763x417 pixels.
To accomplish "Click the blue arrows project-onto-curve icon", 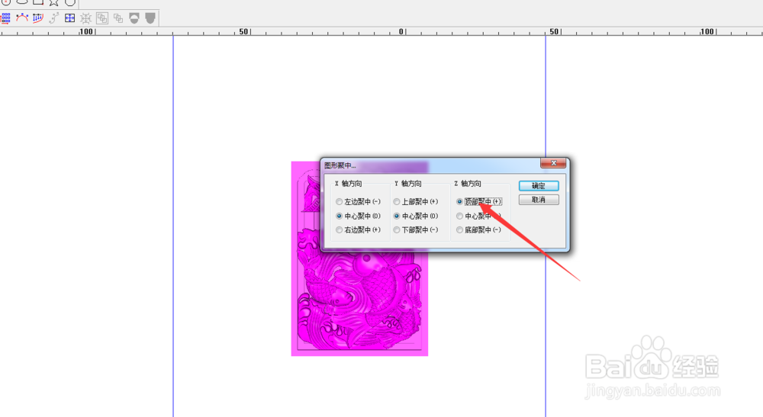I will click(38, 18).
